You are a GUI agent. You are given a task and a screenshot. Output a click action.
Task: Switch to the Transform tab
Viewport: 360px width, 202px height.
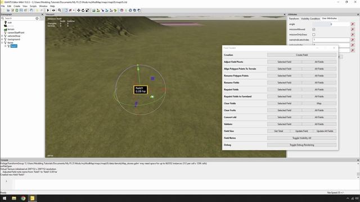(x=294, y=19)
